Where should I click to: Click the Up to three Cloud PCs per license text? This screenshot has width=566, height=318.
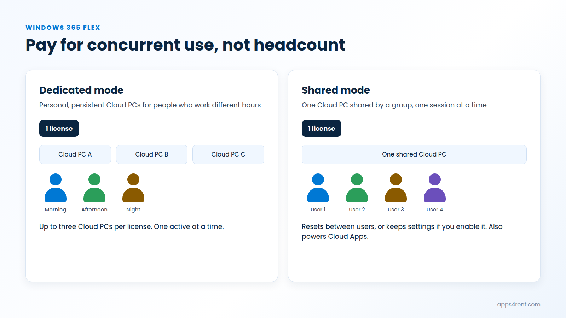[132, 226]
